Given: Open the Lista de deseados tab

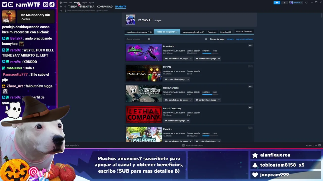Looking at the screenshot, I should coord(244,31).
